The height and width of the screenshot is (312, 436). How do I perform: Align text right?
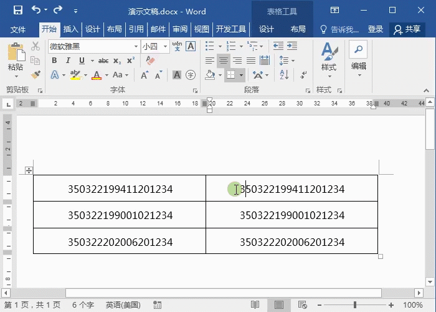pos(237,61)
